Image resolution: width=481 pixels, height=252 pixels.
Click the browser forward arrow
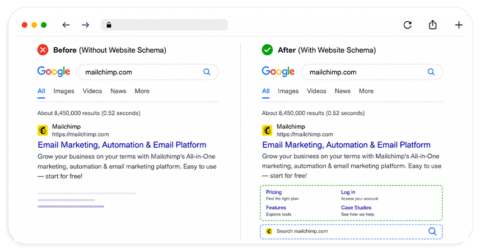coord(86,25)
